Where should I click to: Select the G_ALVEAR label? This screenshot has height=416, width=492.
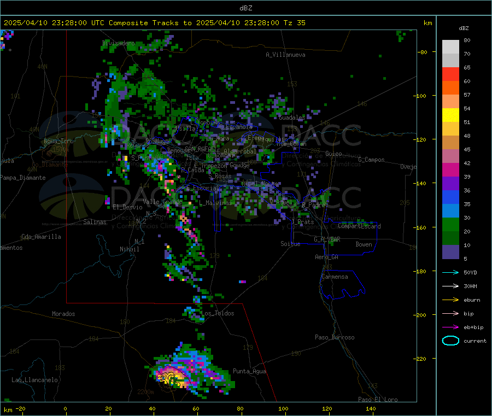point(327,239)
